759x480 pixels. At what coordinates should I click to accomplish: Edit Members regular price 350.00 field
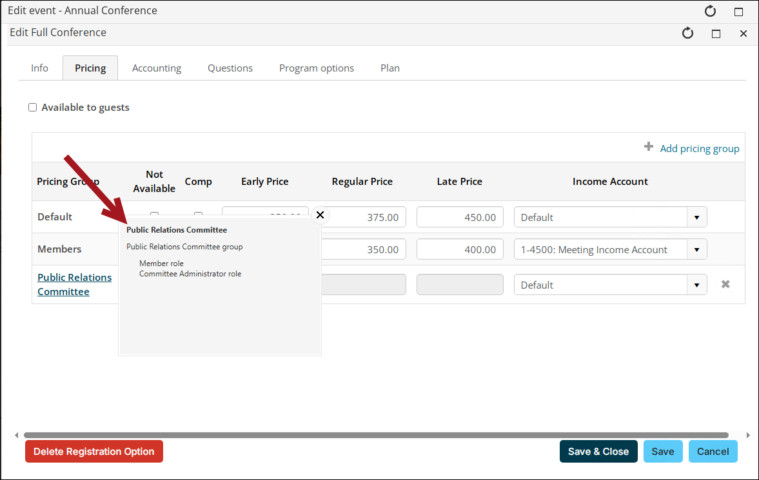click(362, 250)
